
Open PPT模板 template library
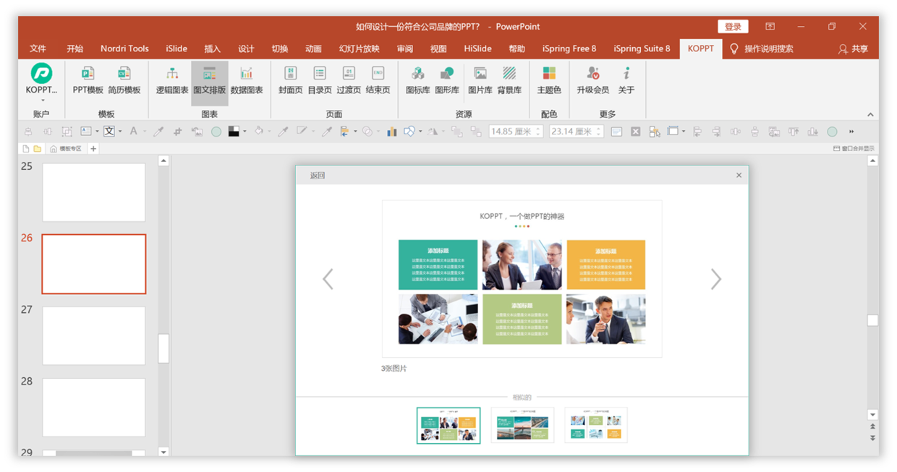click(88, 80)
